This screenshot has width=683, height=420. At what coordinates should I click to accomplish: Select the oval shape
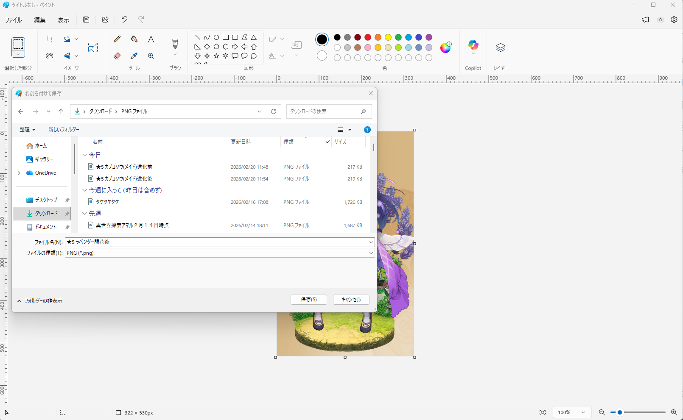[216, 37]
